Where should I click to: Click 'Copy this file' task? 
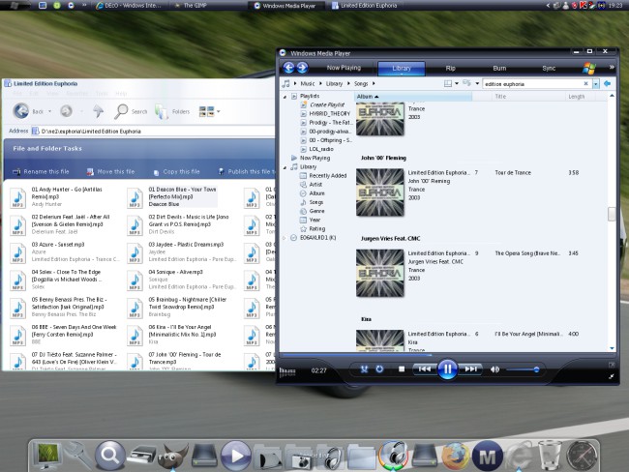click(176, 171)
